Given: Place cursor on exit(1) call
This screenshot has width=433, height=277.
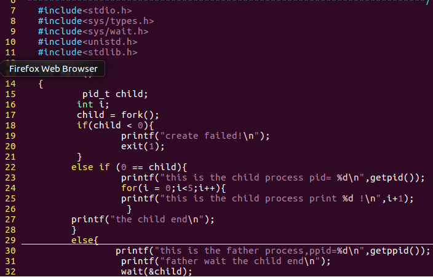Looking at the screenshot, I should (x=143, y=146).
